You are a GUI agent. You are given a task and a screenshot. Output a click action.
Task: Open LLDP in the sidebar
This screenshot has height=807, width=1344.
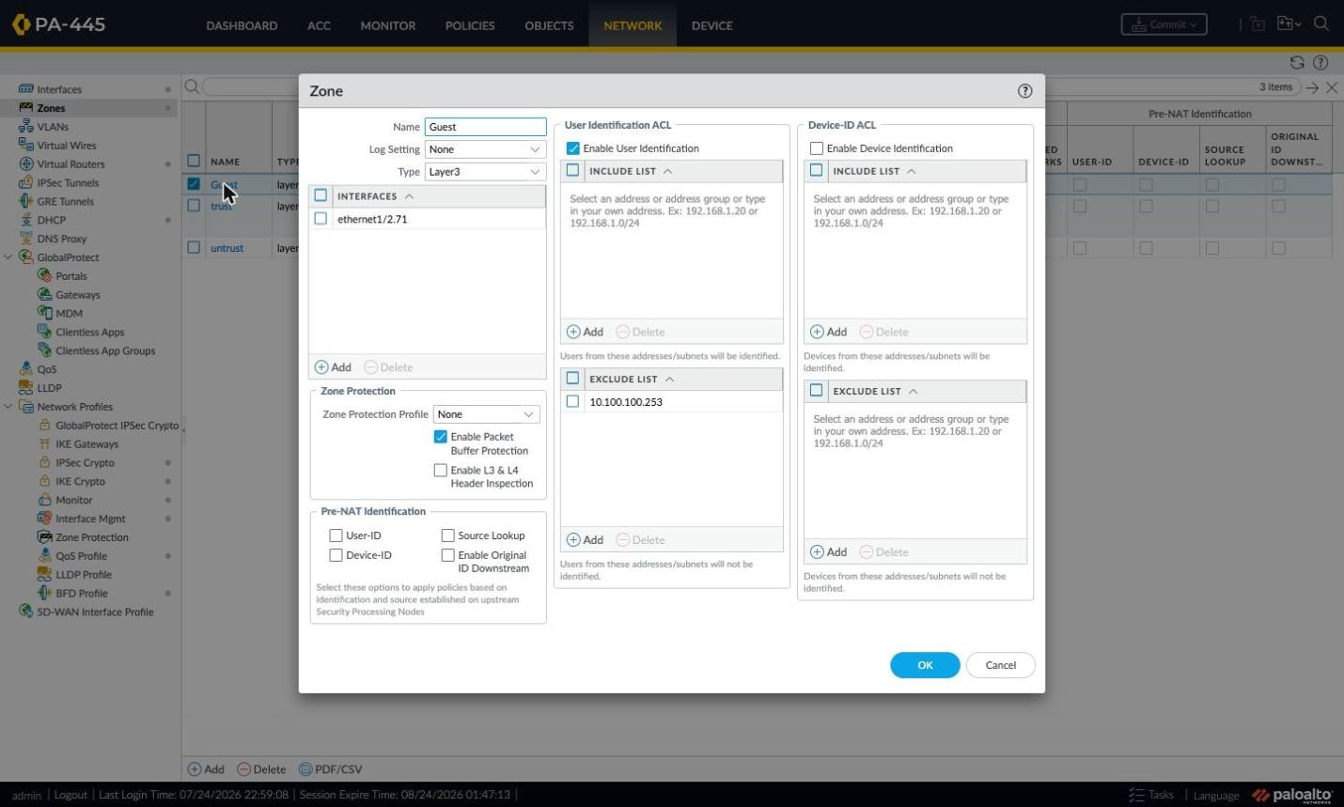tap(49, 388)
